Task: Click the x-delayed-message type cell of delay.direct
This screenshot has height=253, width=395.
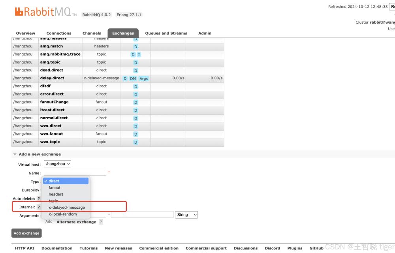Action: (102, 78)
